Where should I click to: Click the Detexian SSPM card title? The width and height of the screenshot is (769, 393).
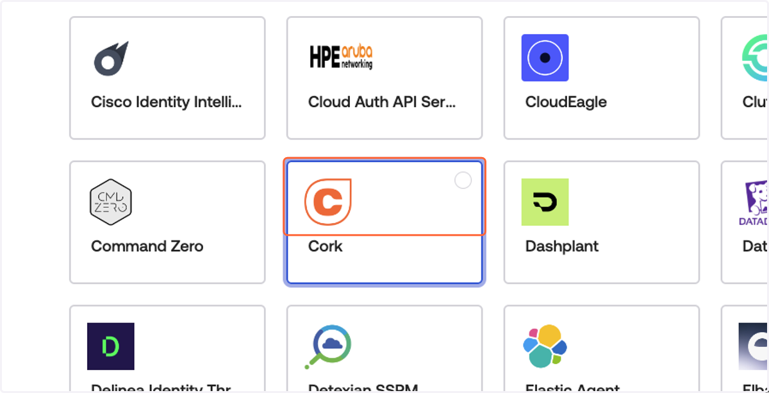[x=363, y=388]
